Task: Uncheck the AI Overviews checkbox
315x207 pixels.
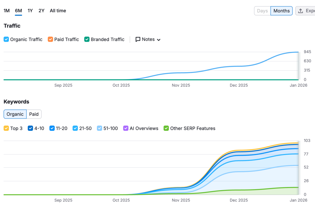Action: 126,128
